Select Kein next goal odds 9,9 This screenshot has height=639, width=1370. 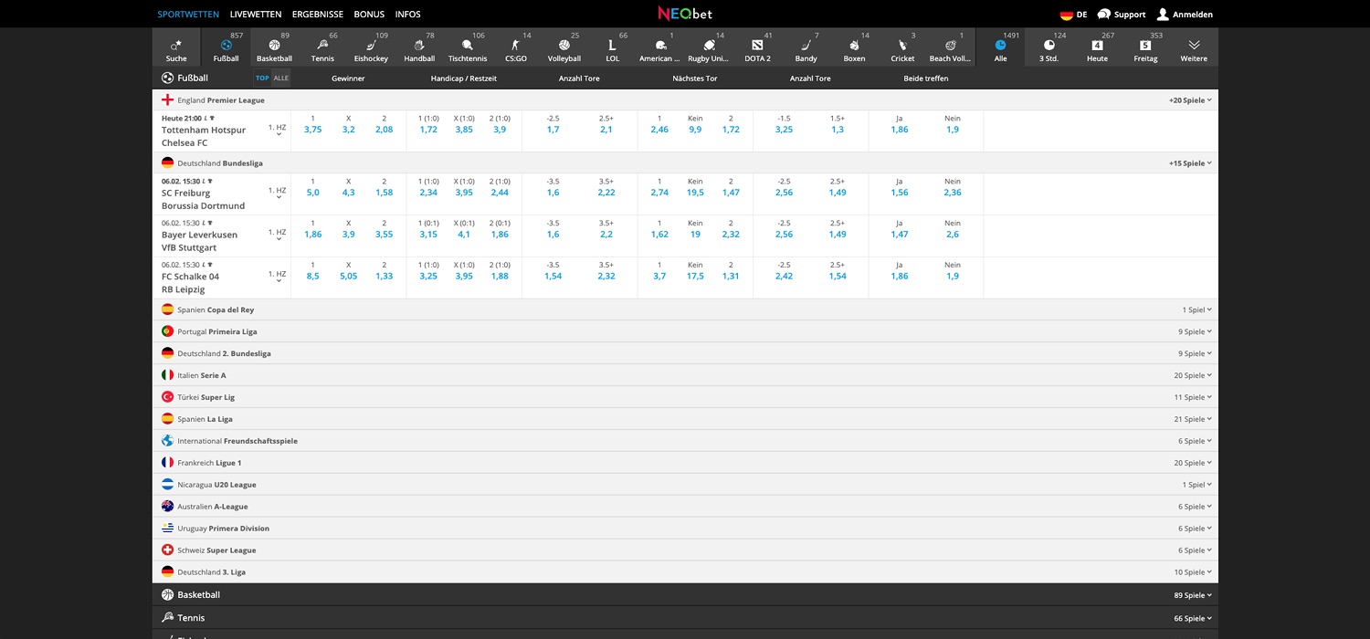(695, 130)
